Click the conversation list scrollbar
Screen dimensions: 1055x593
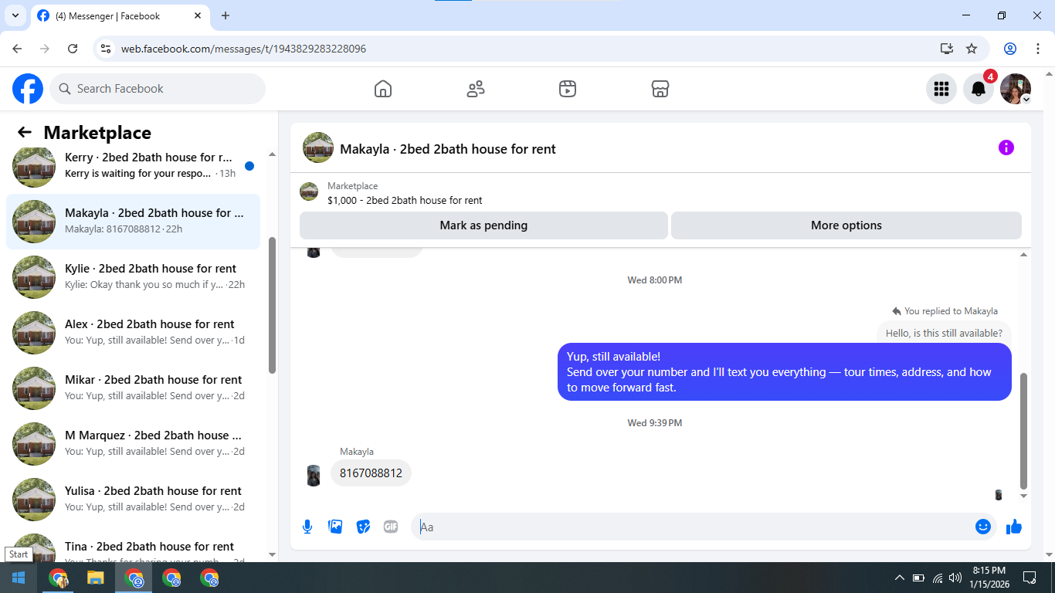[272, 305]
